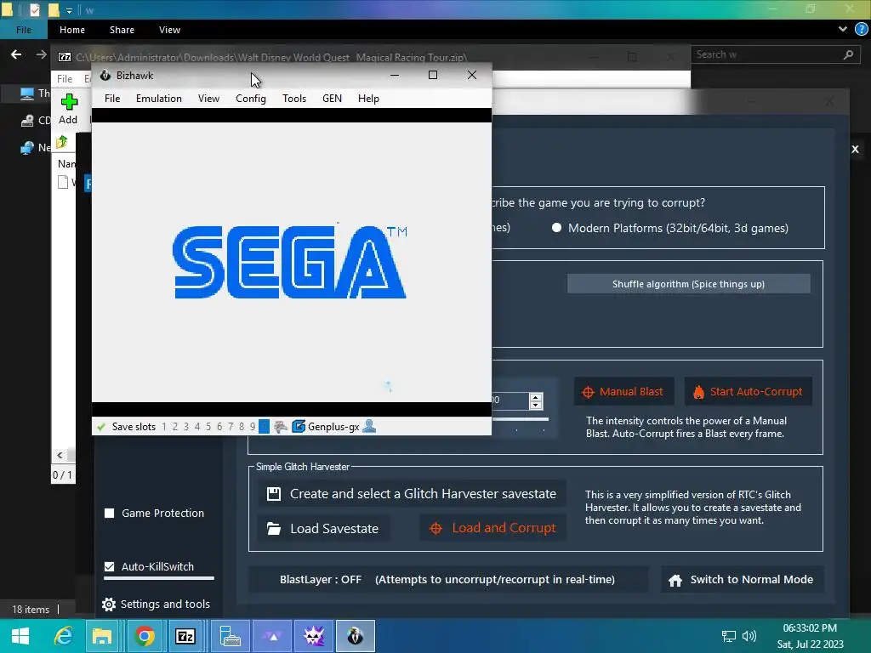This screenshot has width=871, height=653.
Task: Select Network in Explorer sidebar
Action: (35, 147)
